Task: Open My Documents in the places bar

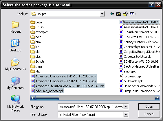Action: pyautogui.click(x=15, y=64)
